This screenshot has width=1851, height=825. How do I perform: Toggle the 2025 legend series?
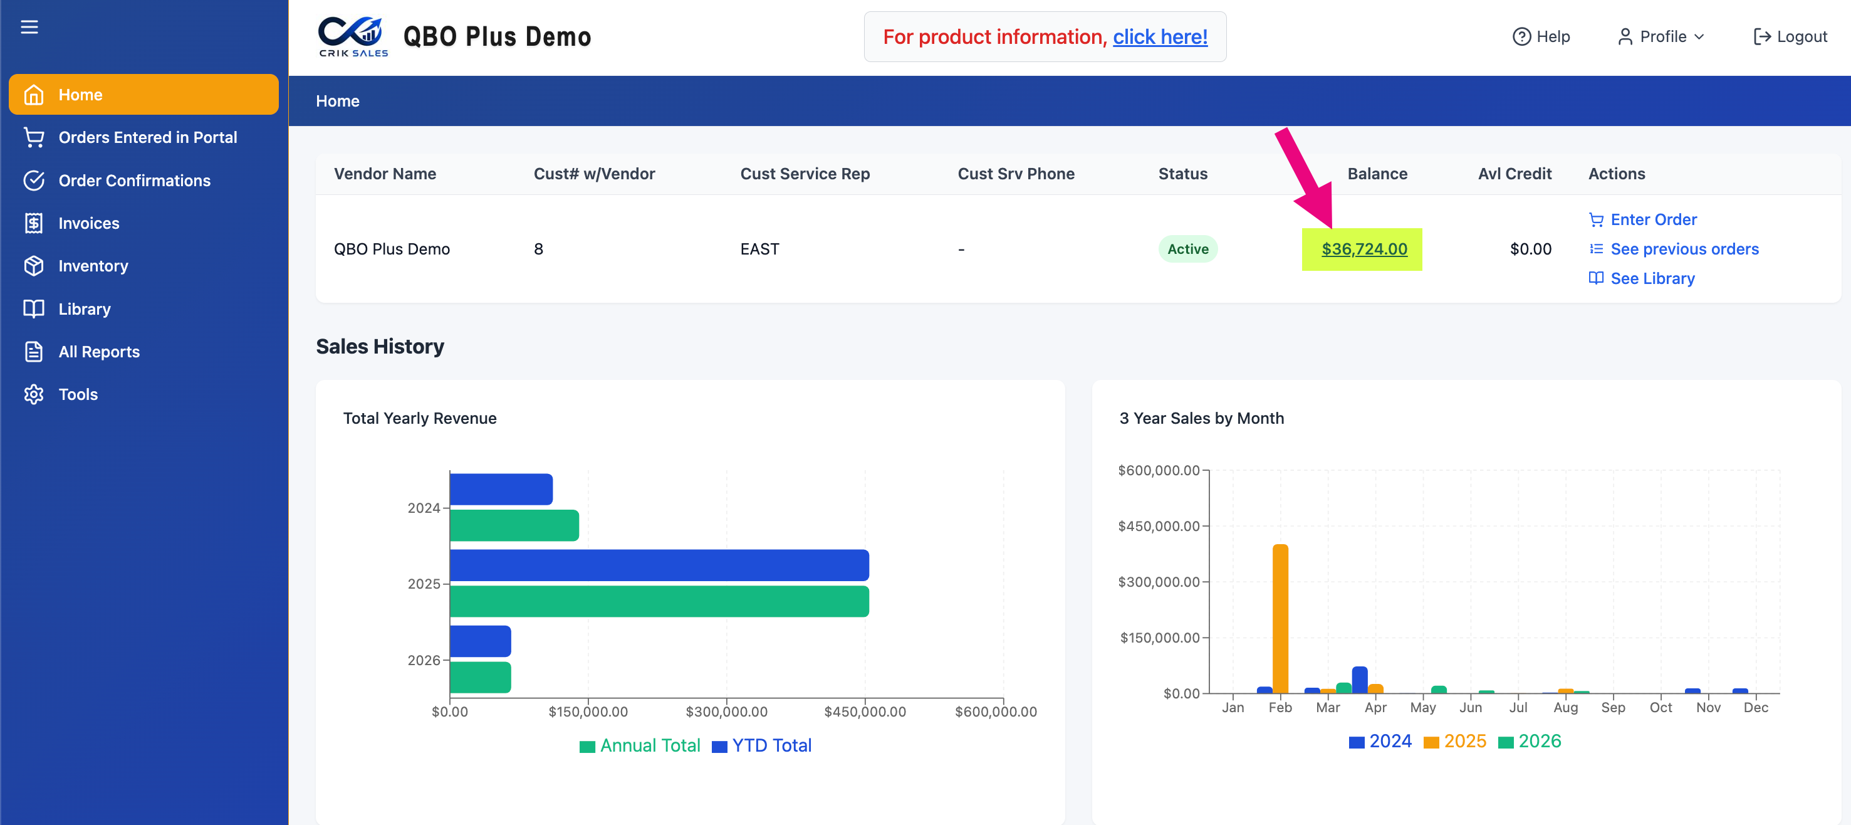click(1455, 741)
